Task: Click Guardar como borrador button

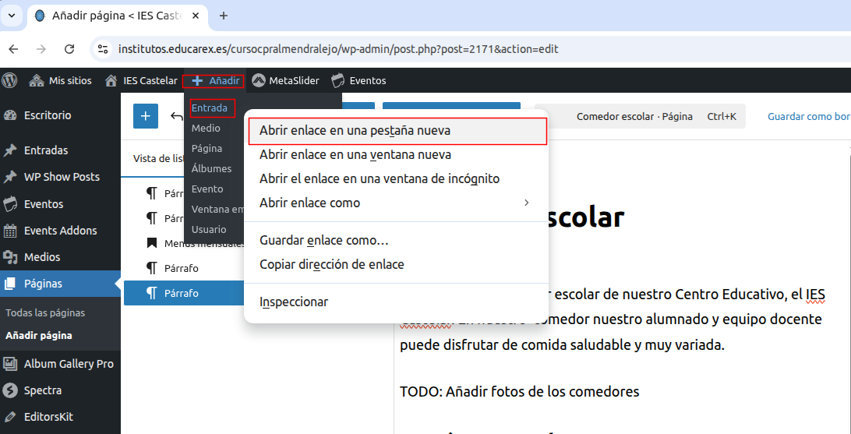Action: (x=809, y=116)
